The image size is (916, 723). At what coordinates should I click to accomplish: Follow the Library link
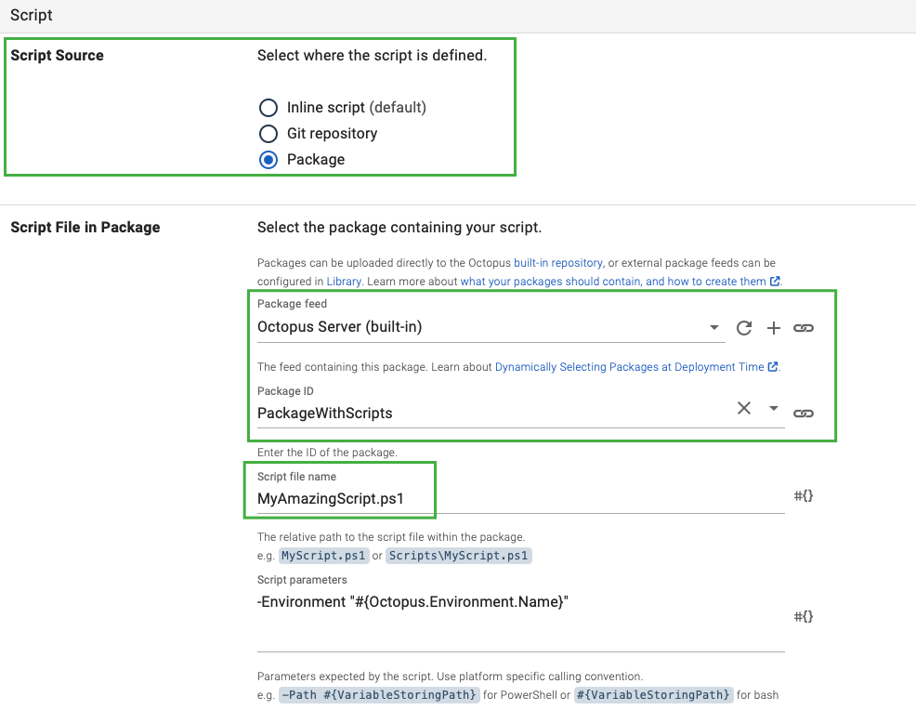tap(337, 281)
